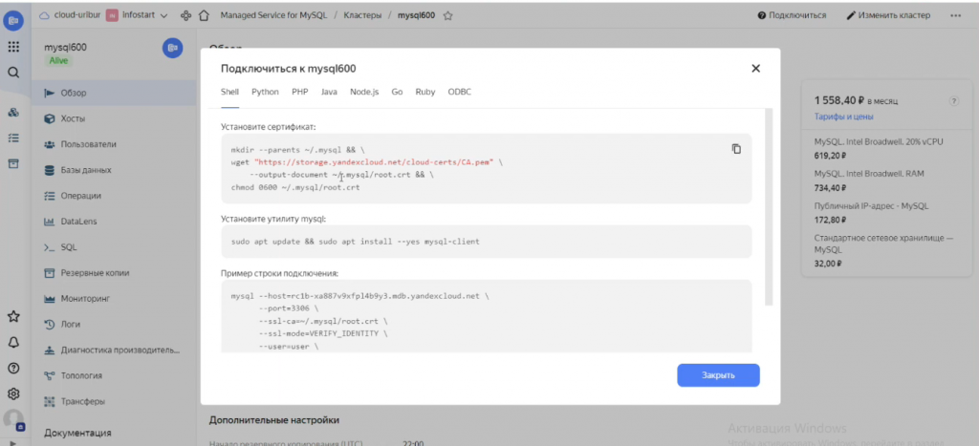Open favorites star in left rail

point(13,316)
